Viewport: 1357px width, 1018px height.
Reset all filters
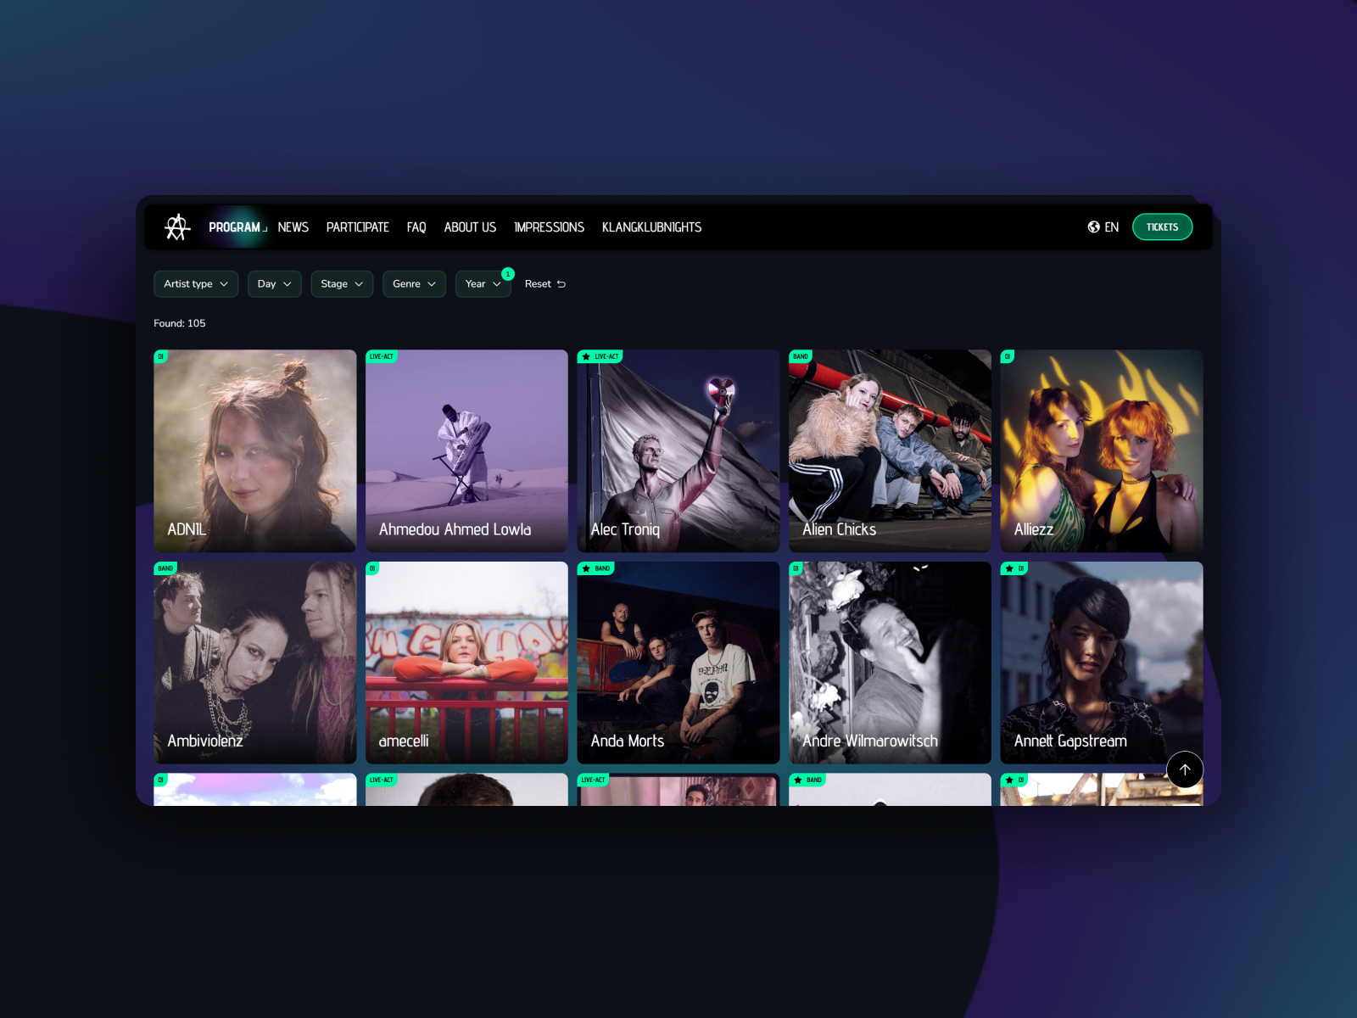pyautogui.click(x=545, y=284)
